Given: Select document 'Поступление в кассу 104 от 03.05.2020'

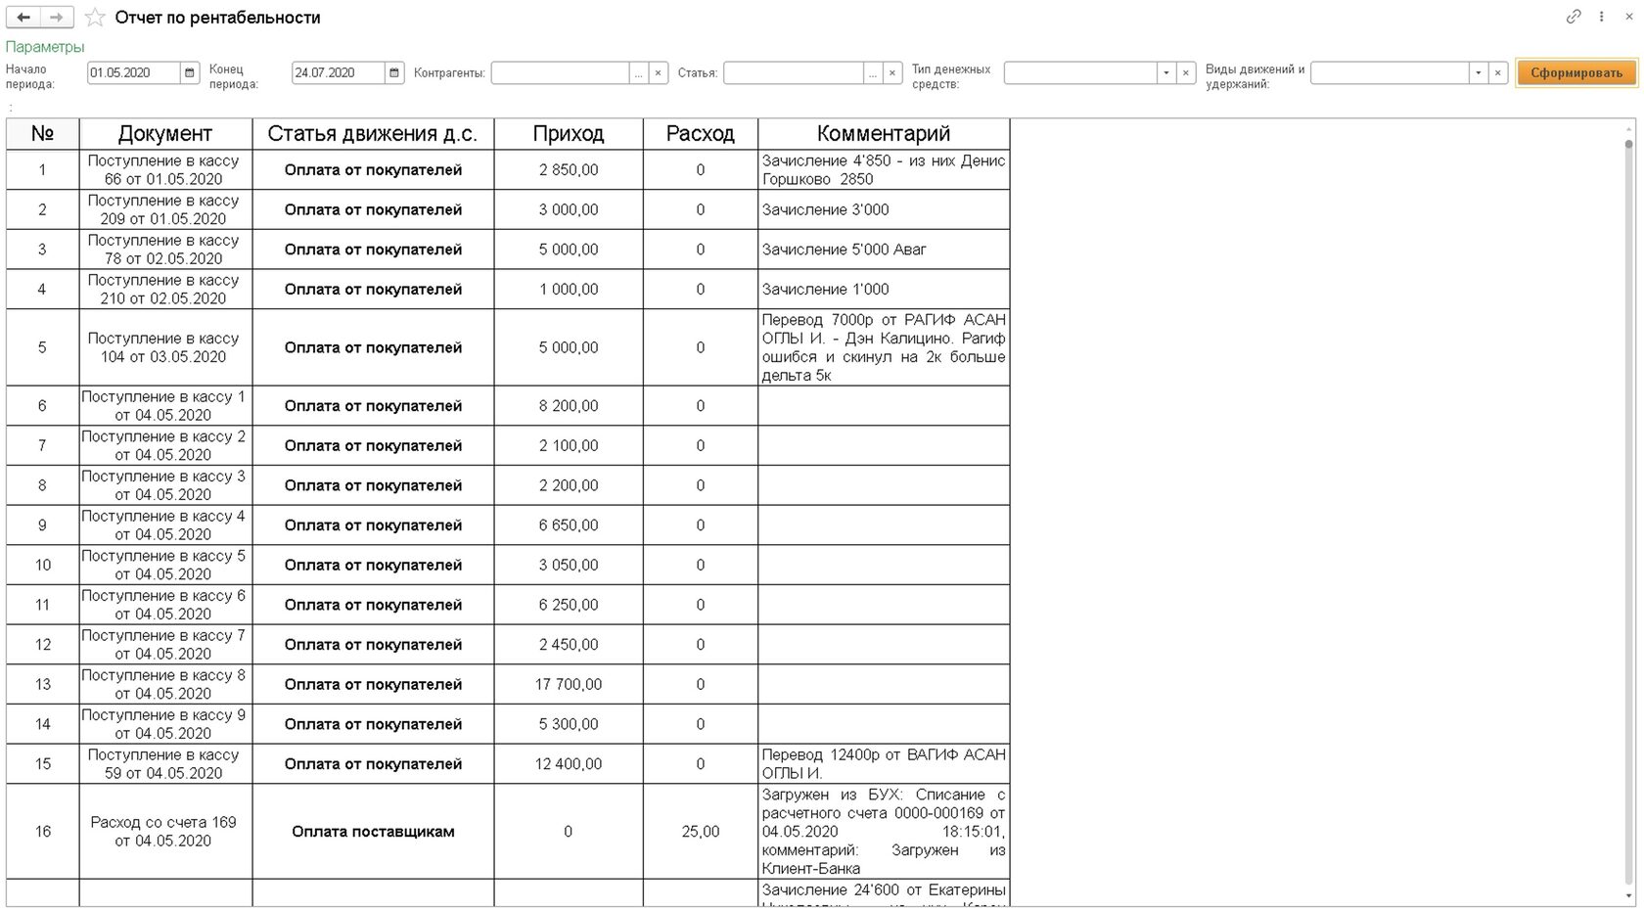Looking at the screenshot, I should coord(165,347).
